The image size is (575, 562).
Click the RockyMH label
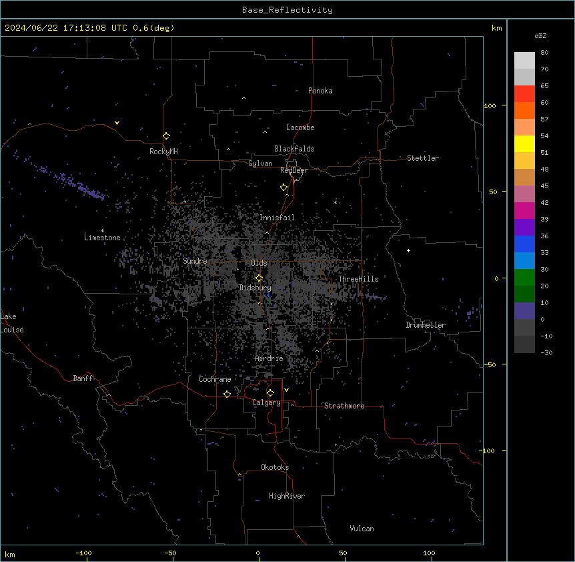[x=163, y=152]
